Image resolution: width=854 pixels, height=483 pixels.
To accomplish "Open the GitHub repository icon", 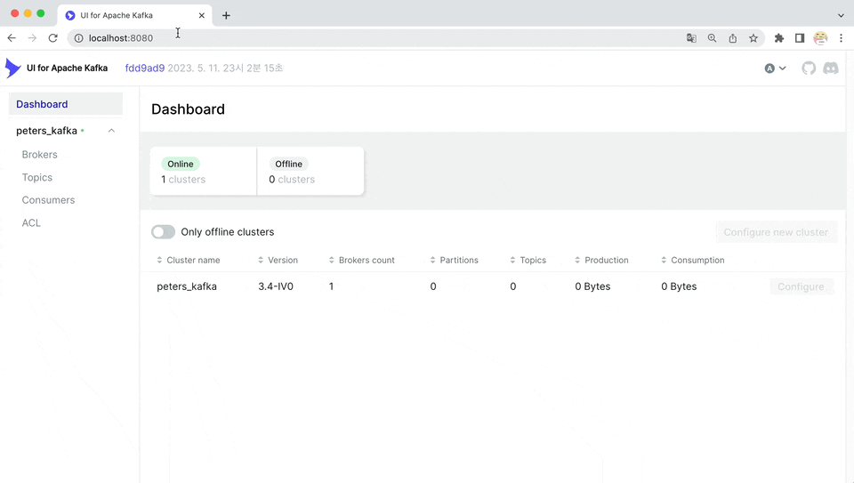I will (x=809, y=68).
